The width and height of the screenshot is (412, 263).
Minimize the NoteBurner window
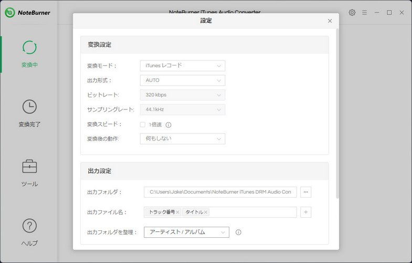[x=377, y=13]
